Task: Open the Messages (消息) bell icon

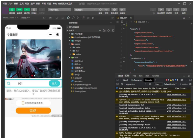Action: 184,10
